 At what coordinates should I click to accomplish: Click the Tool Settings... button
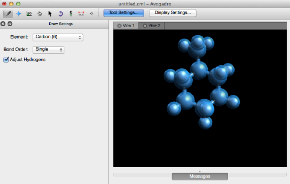coord(123,13)
